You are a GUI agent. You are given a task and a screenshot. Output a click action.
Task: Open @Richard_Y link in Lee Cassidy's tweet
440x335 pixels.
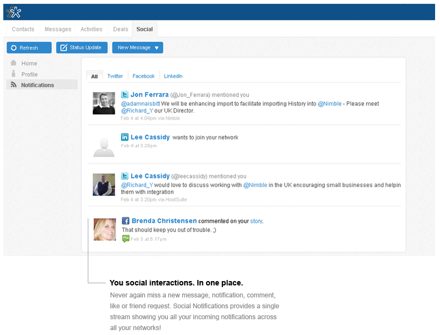click(x=137, y=185)
